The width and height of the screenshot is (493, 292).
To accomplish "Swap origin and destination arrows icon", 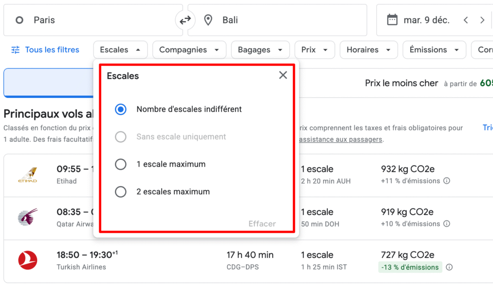I will [185, 20].
